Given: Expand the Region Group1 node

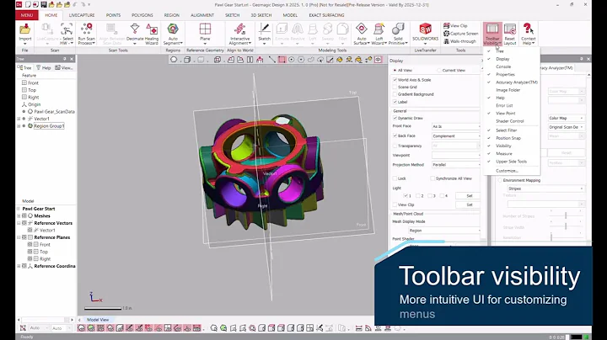Looking at the screenshot, I should point(19,126).
